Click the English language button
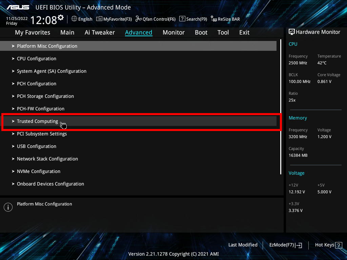 pyautogui.click(x=82, y=19)
